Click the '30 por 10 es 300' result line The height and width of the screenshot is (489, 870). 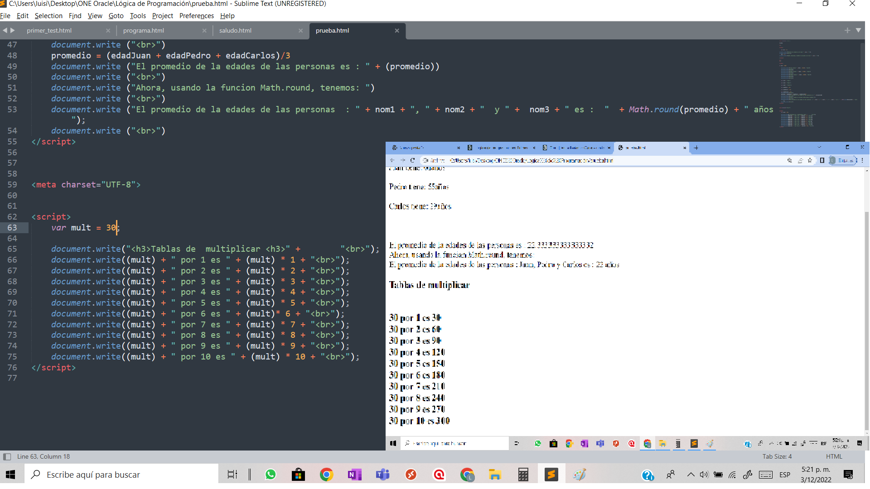[419, 421]
